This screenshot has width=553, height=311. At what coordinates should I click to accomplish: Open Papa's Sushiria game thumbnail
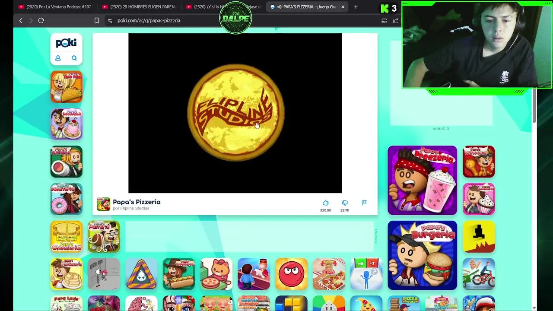[66, 162]
